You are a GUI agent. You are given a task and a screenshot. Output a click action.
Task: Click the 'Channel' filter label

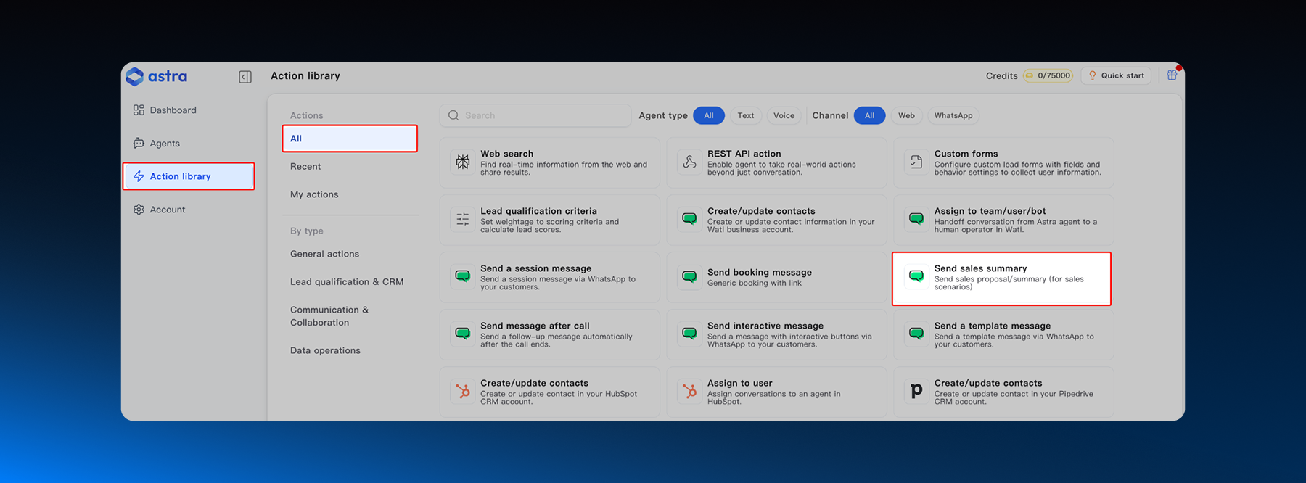[830, 115]
